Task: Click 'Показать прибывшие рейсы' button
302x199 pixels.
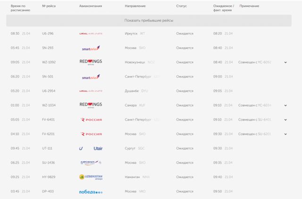Action: pos(149,20)
